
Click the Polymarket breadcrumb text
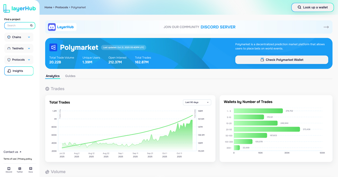78,7
